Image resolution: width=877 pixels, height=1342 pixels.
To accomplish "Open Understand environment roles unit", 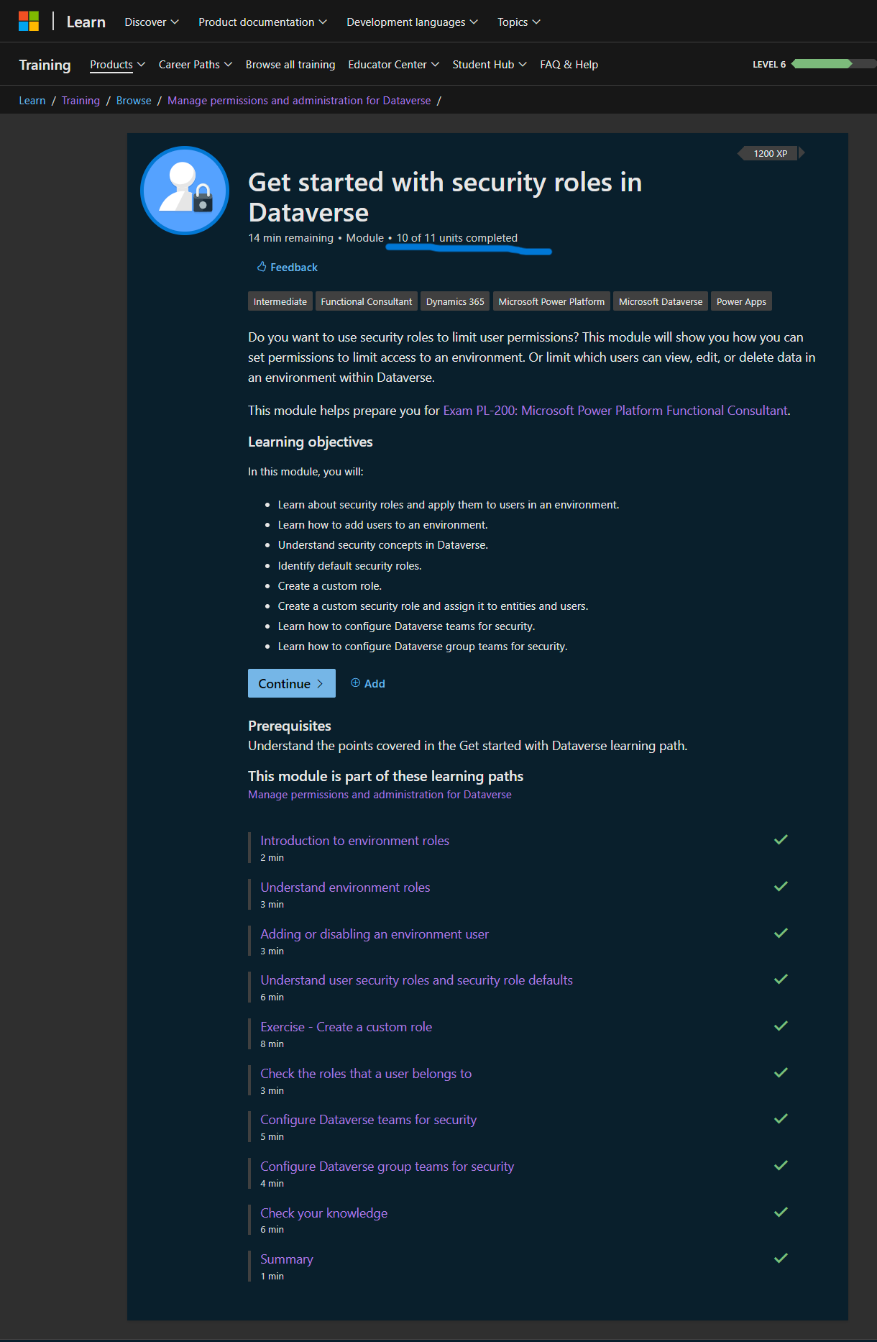I will 345,887.
